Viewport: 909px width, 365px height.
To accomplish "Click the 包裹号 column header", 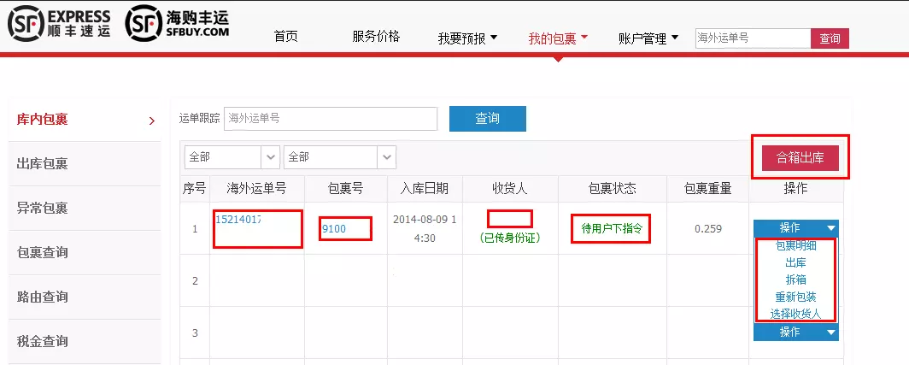I will click(x=345, y=189).
